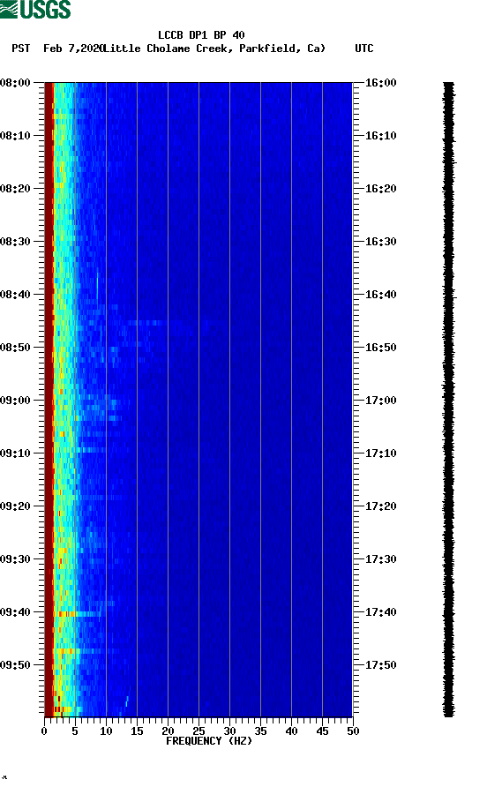487x787 pixels.
Task: Click the 08:50 PST time label
Action: [15, 348]
